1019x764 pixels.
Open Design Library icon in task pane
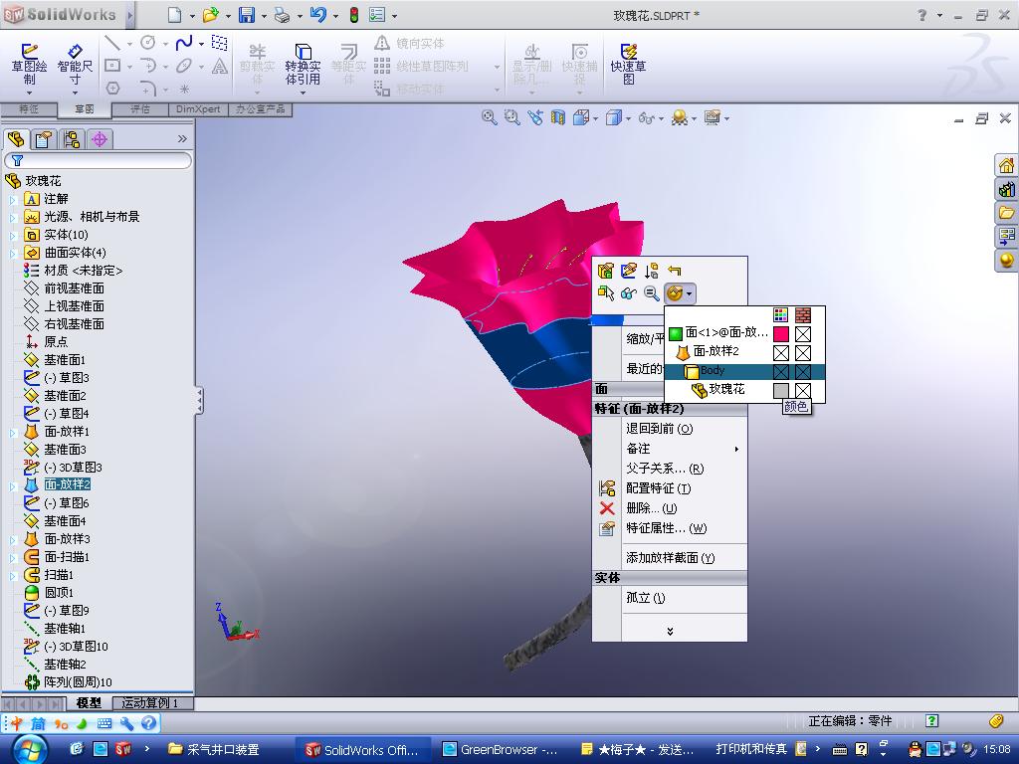coord(1007,189)
